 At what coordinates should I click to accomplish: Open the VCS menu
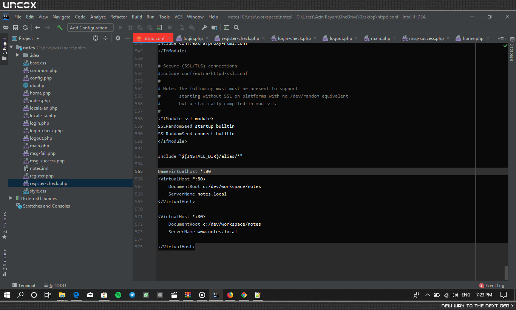[178, 17]
